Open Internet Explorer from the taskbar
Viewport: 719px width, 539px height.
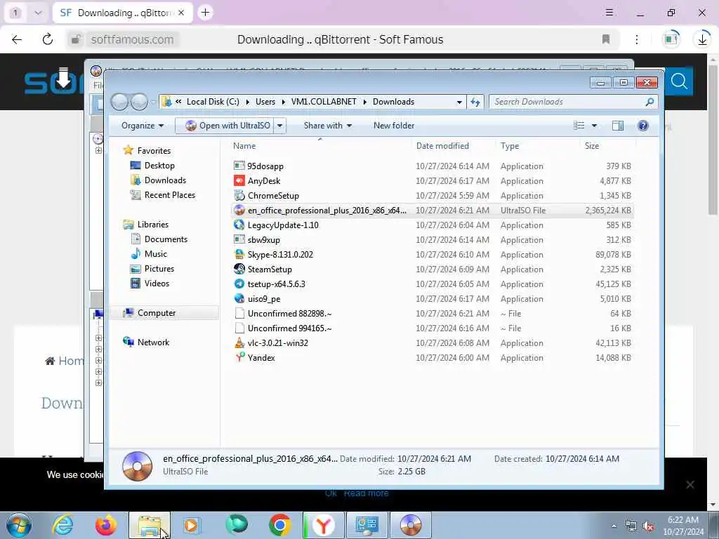62,525
